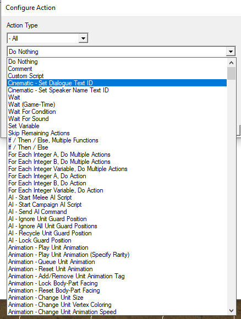241x319 pixels.
Task: Pick 'AI - Ignore All Unit Guard Positions'
Action: coord(117,226)
